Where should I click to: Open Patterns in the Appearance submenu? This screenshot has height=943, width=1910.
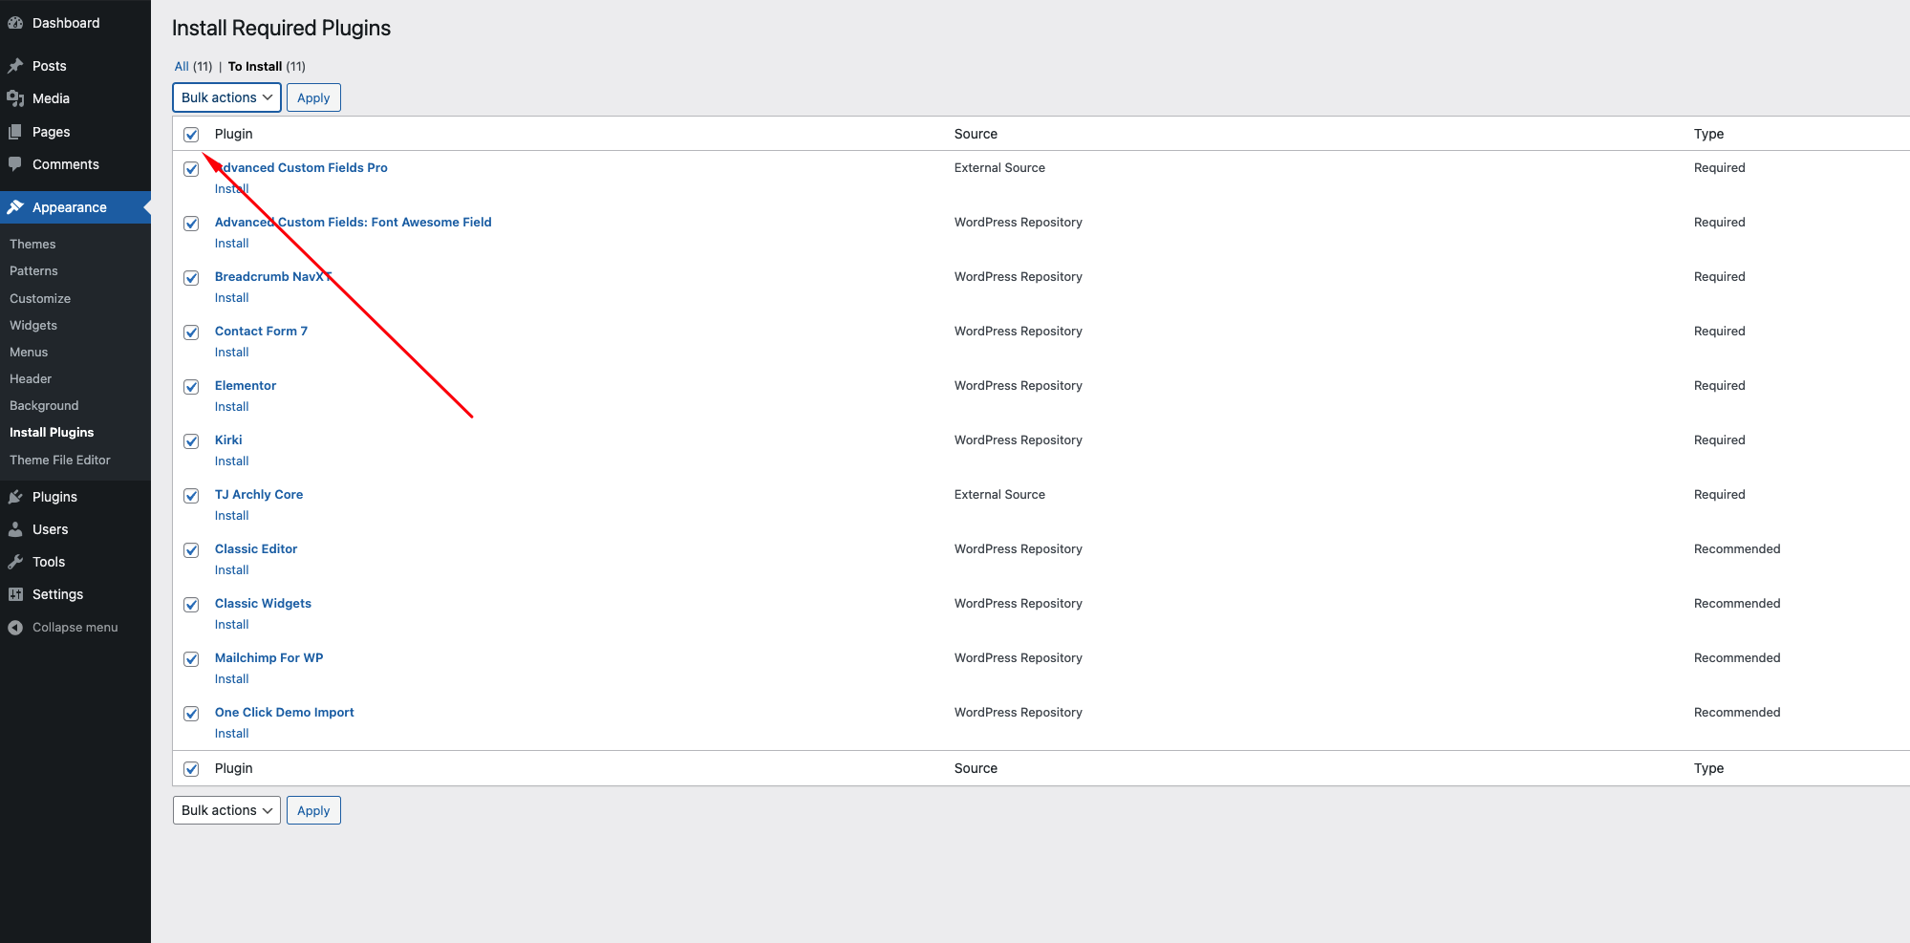(x=33, y=271)
